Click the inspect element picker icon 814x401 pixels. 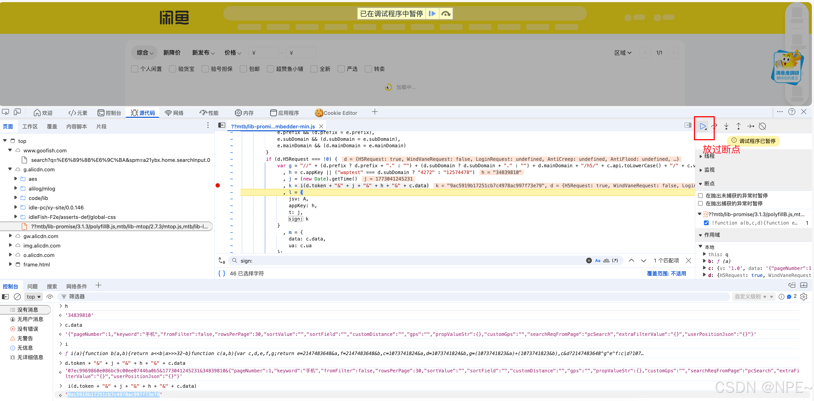click(5, 112)
